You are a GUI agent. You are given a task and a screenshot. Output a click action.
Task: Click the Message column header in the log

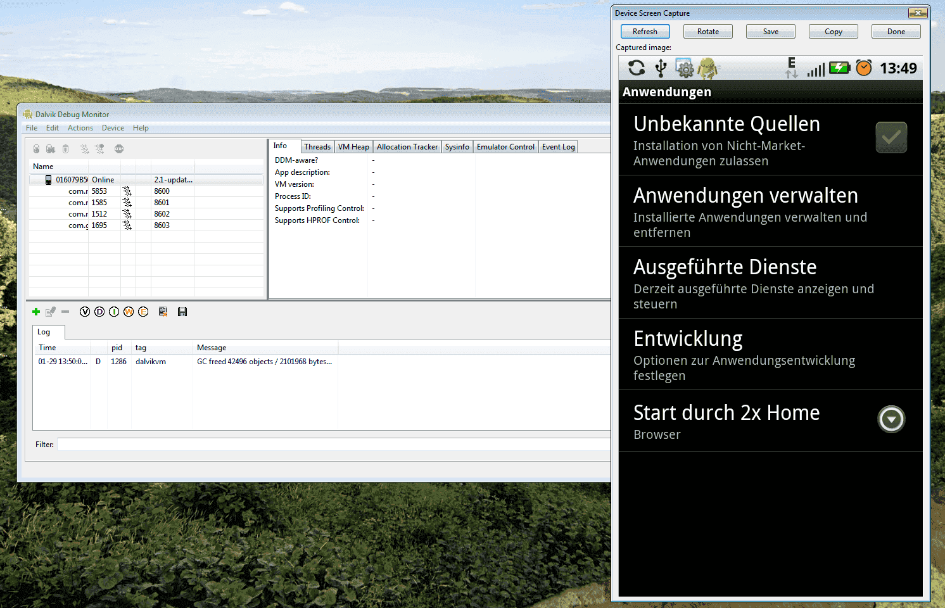(265, 348)
